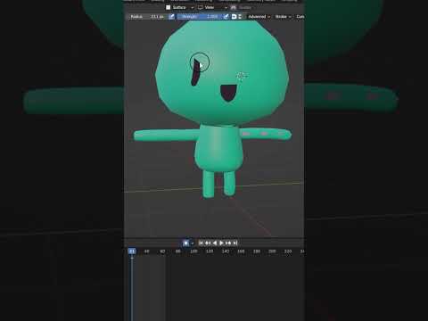Click frame 140 on the timeline ruler
This screenshot has height=321, width=428.
coord(226,251)
